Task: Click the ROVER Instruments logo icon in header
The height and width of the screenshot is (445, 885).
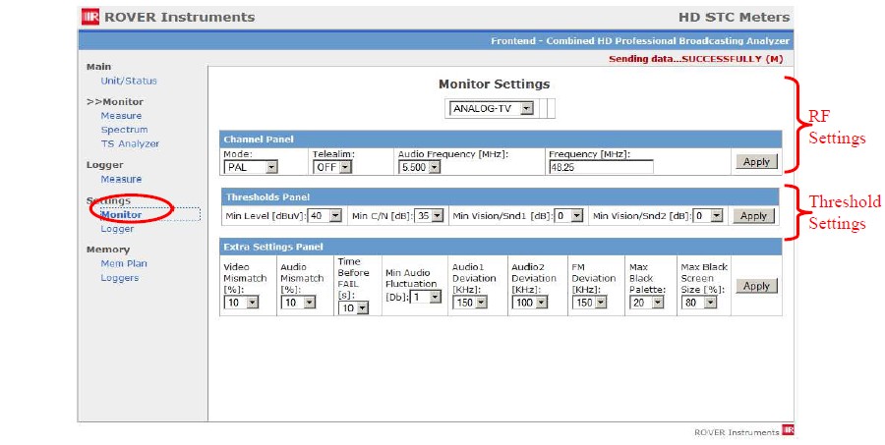Action: click(90, 17)
